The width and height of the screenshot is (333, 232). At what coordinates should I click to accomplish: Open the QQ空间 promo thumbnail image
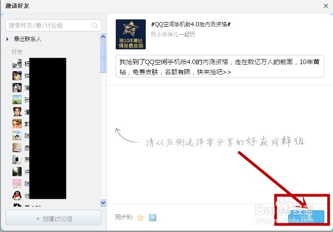coord(131,34)
